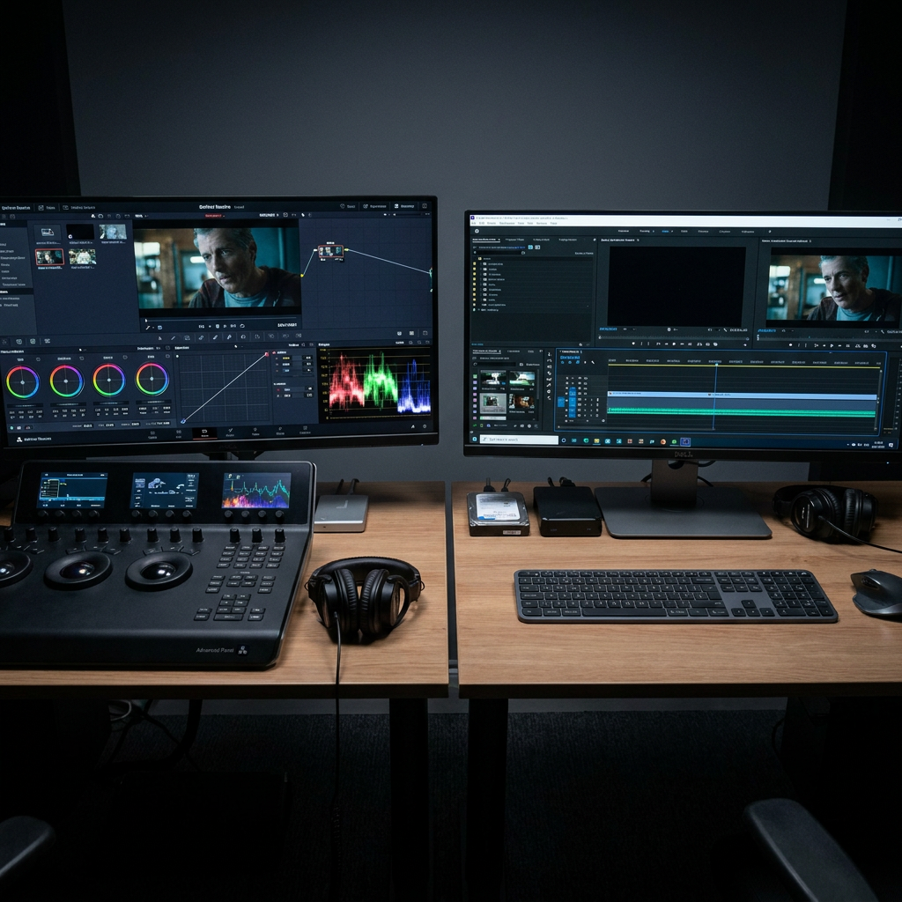Screen dimensions: 902x902
Task: Click the list view icon in Premiere Project panel
Action: pyautogui.click(x=530, y=248)
